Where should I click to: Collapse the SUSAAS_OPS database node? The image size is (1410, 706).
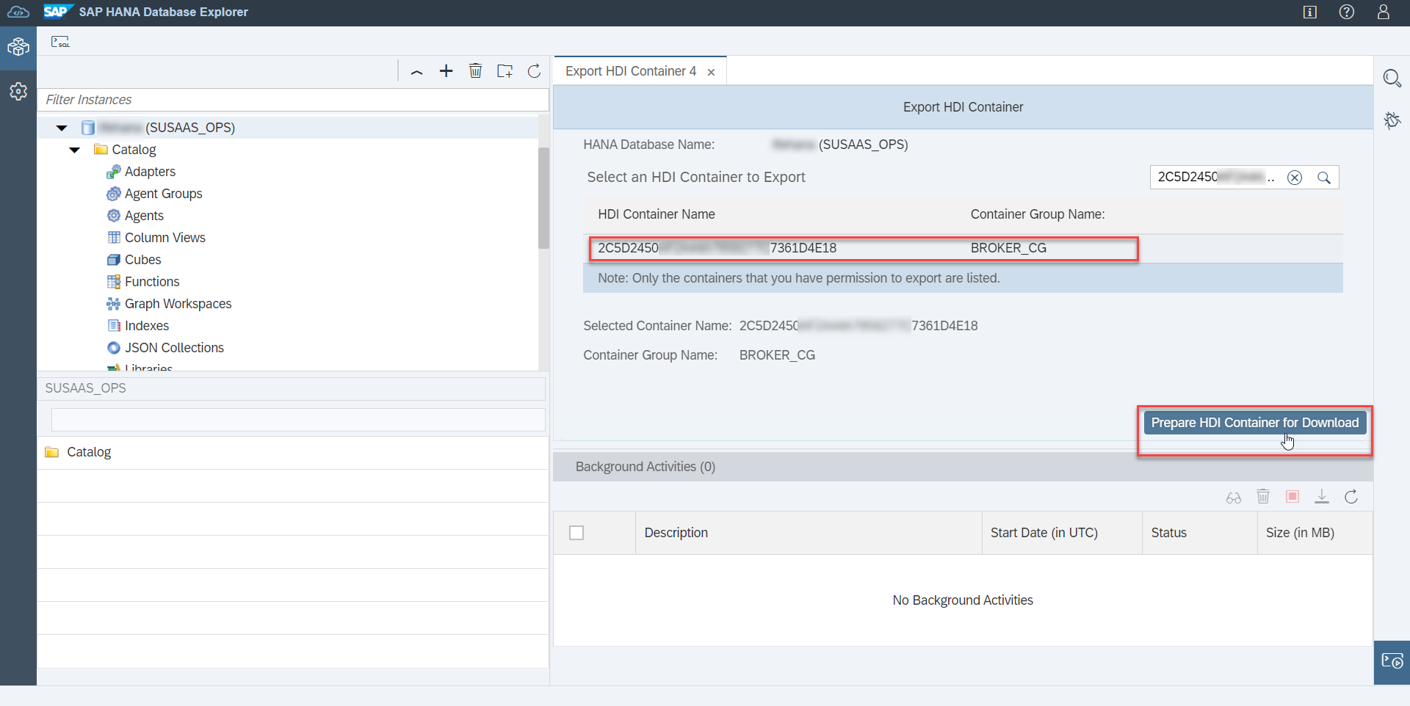pos(62,128)
